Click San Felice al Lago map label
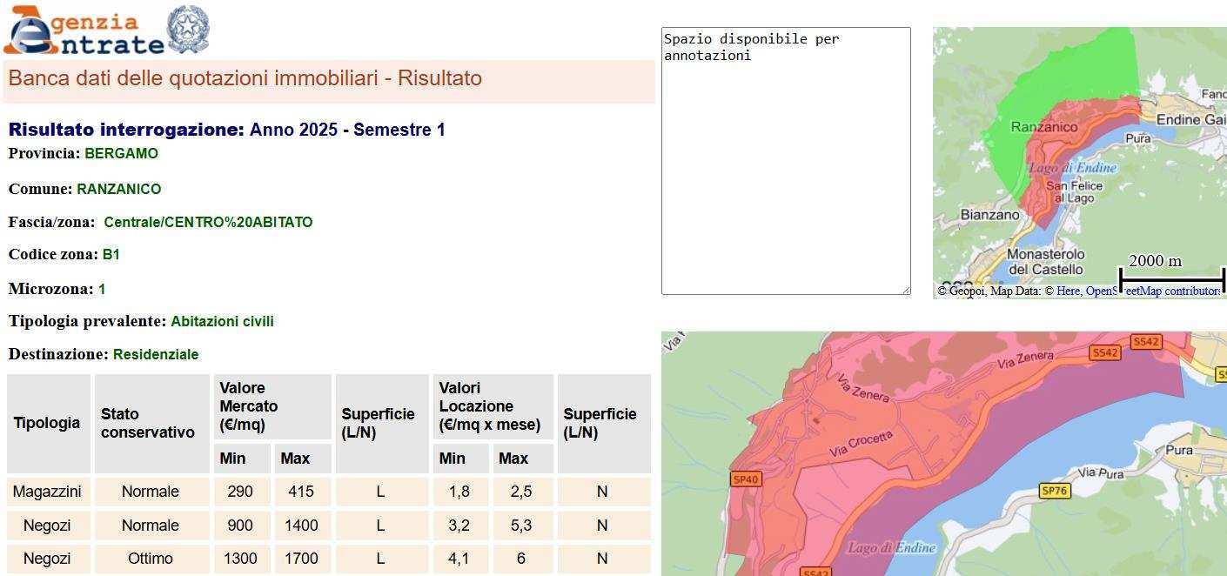Viewport: 1227px width, 576px height. 1074,192
